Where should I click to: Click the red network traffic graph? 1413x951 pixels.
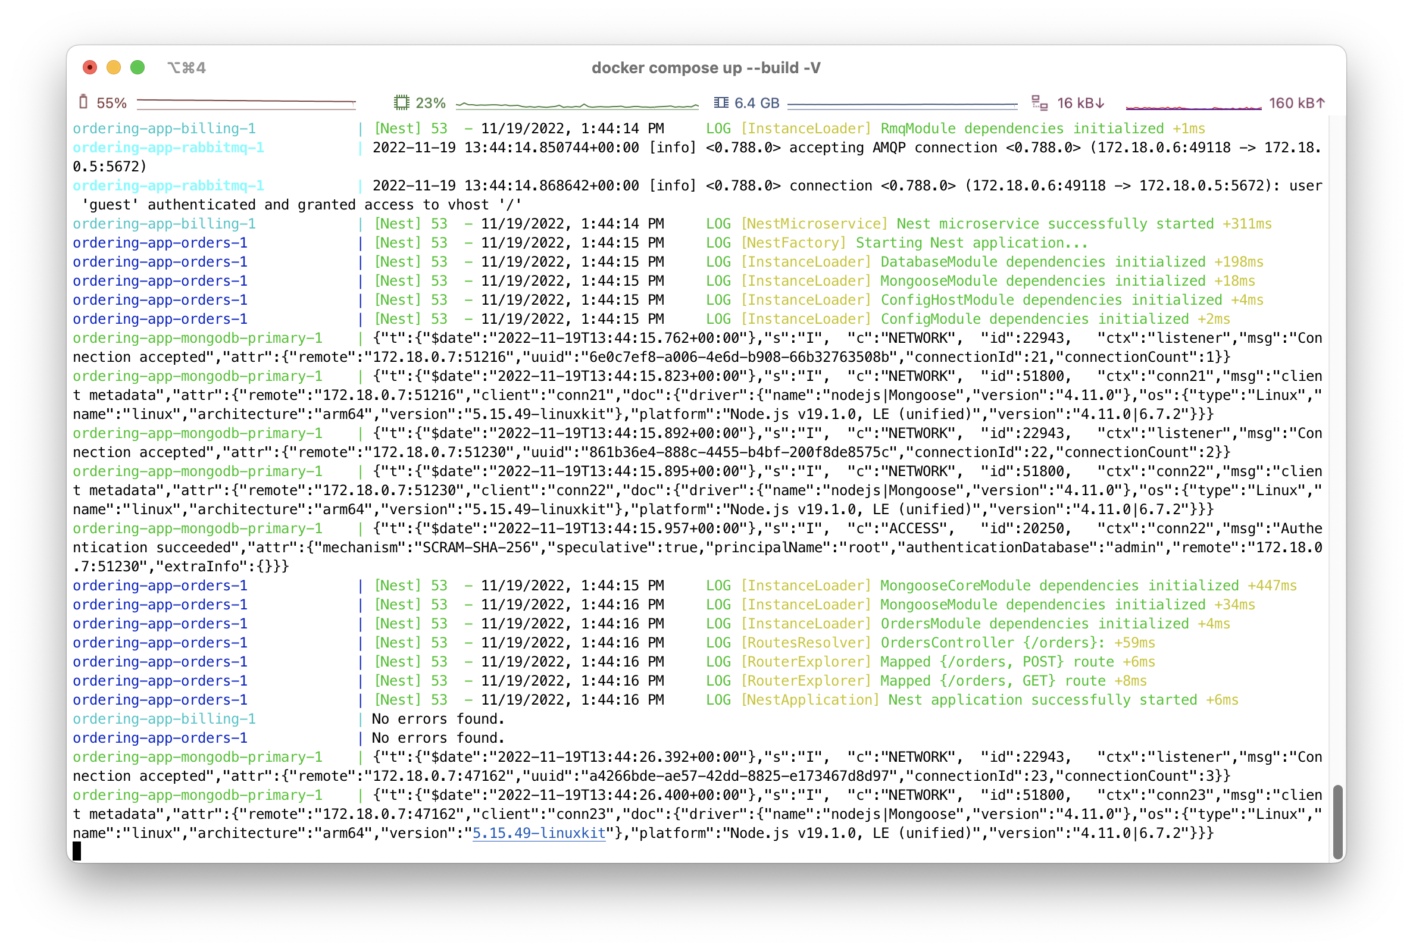pos(1193,107)
